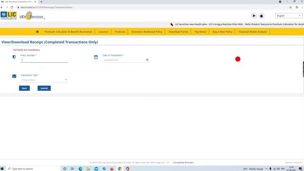
Task: Open Task View in taskbar
Action: pyautogui.click(x=72, y=169)
